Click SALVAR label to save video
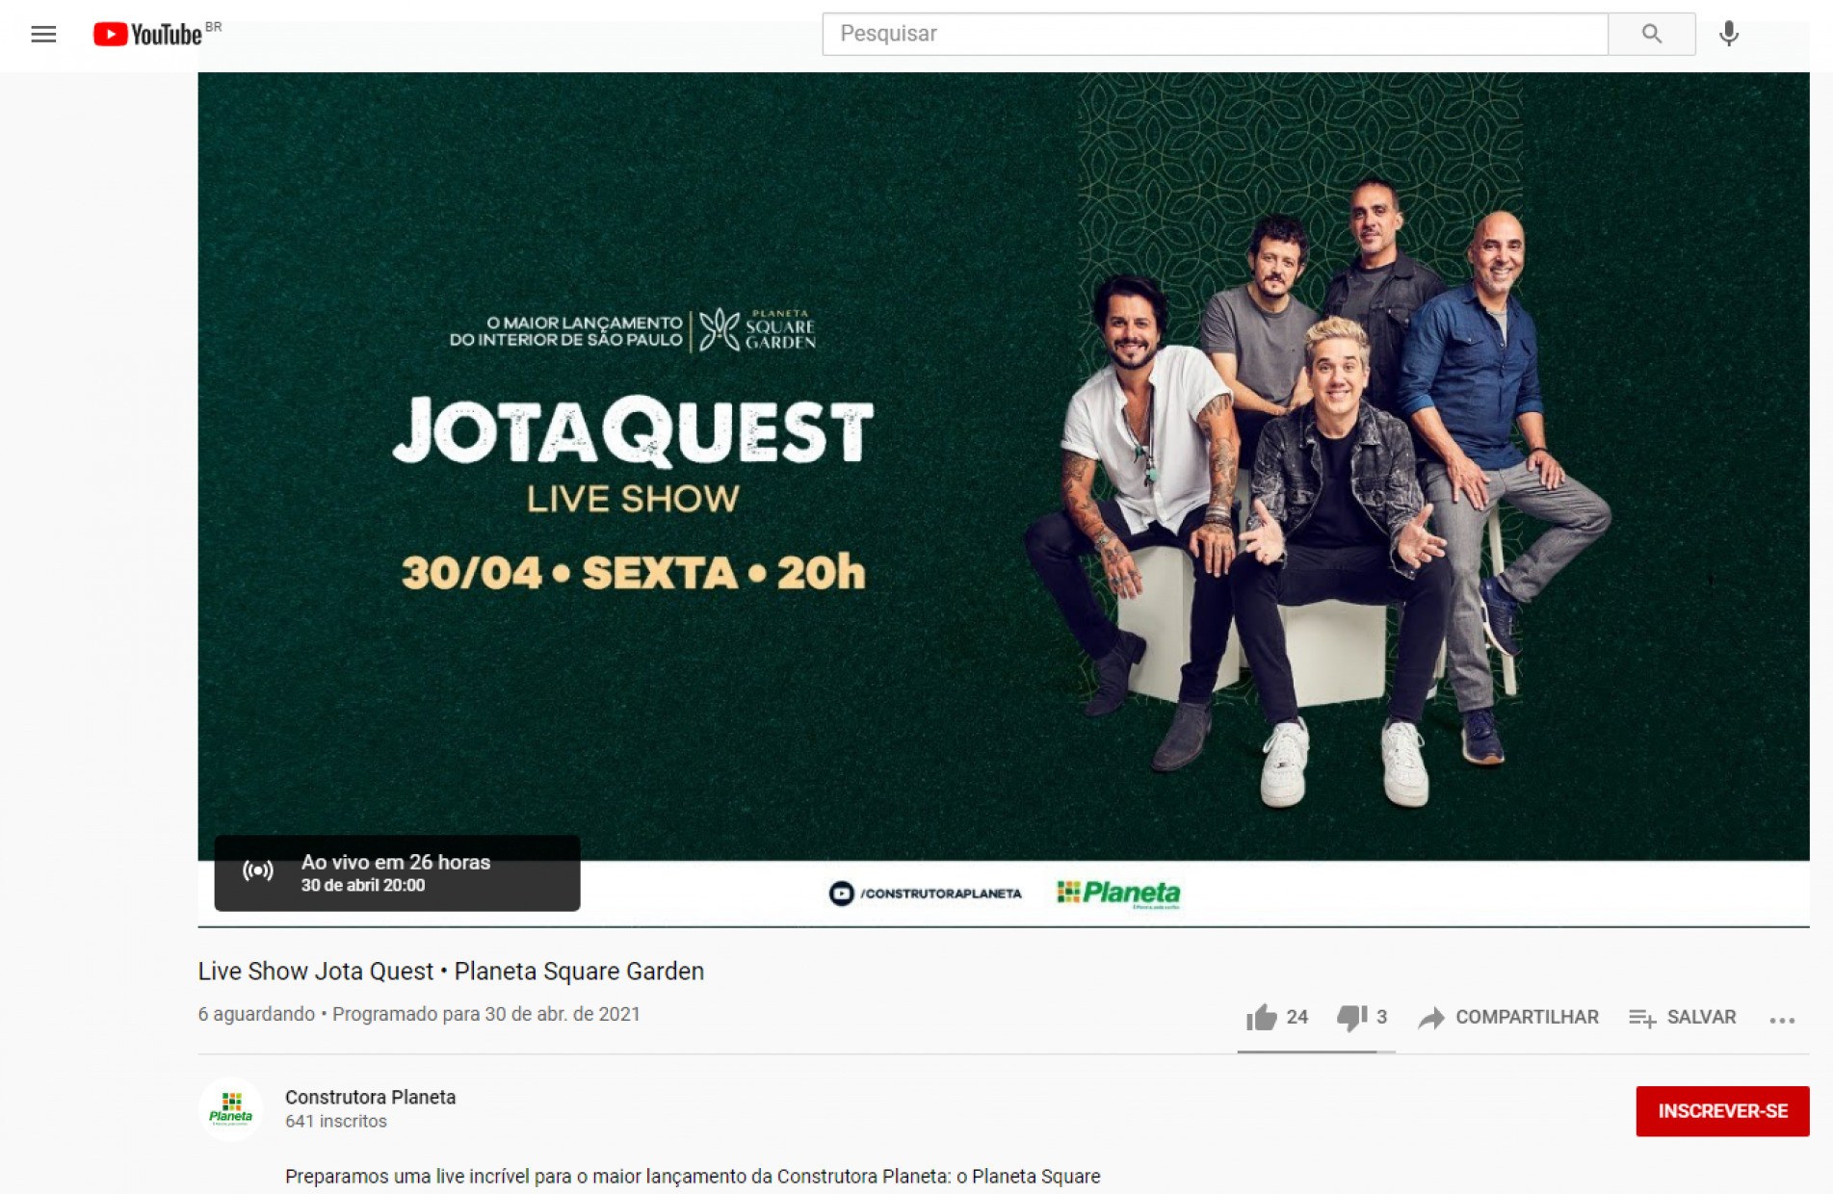1833x1194 pixels. point(1701,1017)
